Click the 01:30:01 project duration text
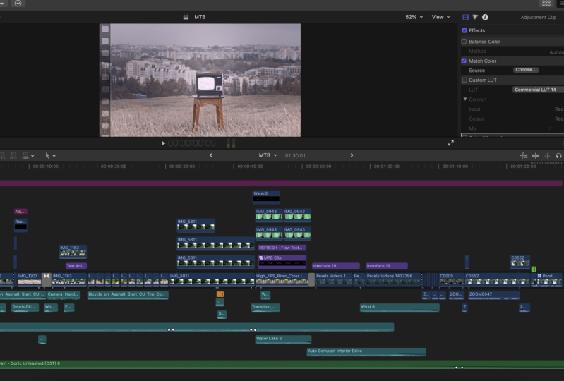Screen dimensions: 564x381 (x=295, y=156)
